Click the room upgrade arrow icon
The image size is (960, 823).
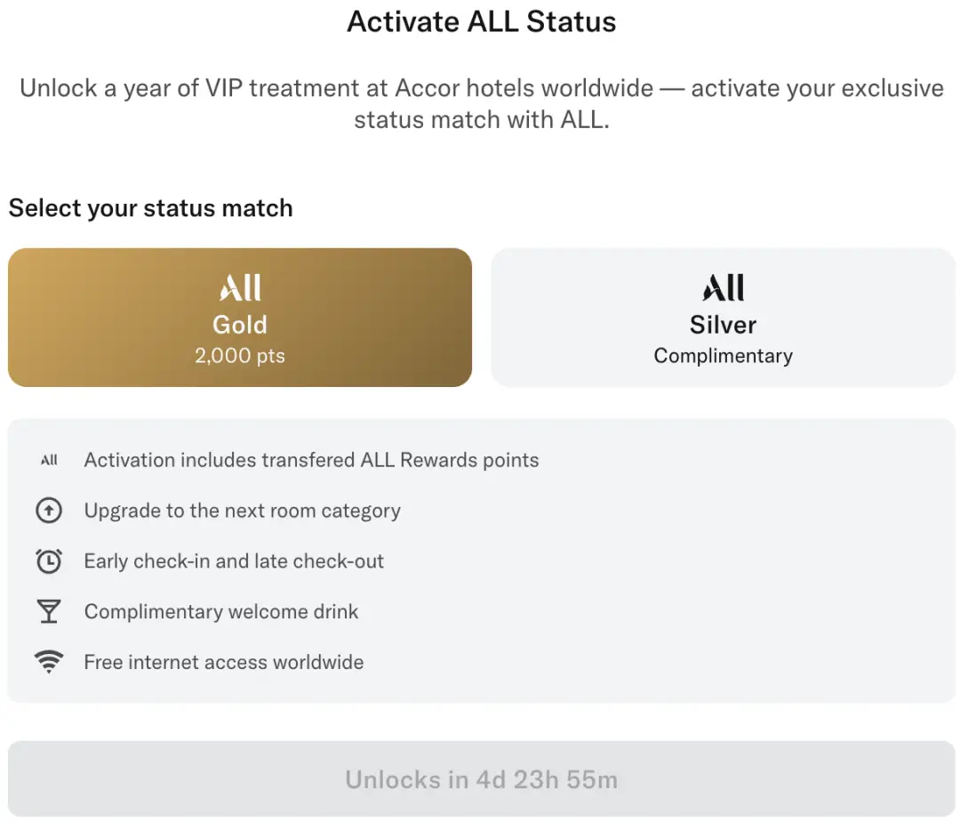point(49,511)
